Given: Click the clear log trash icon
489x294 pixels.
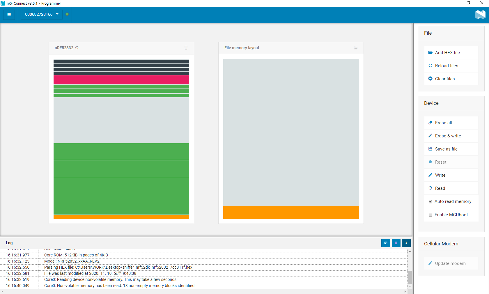Looking at the screenshot, I should pos(396,243).
